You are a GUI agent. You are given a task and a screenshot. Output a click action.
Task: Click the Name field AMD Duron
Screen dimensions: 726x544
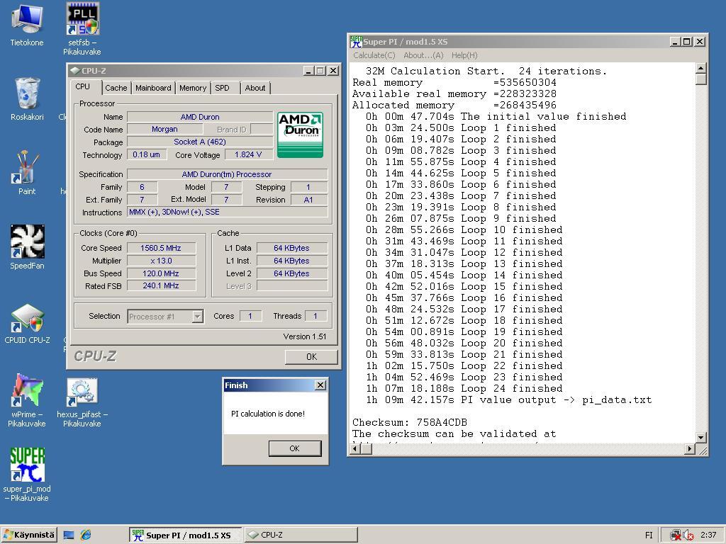200,117
